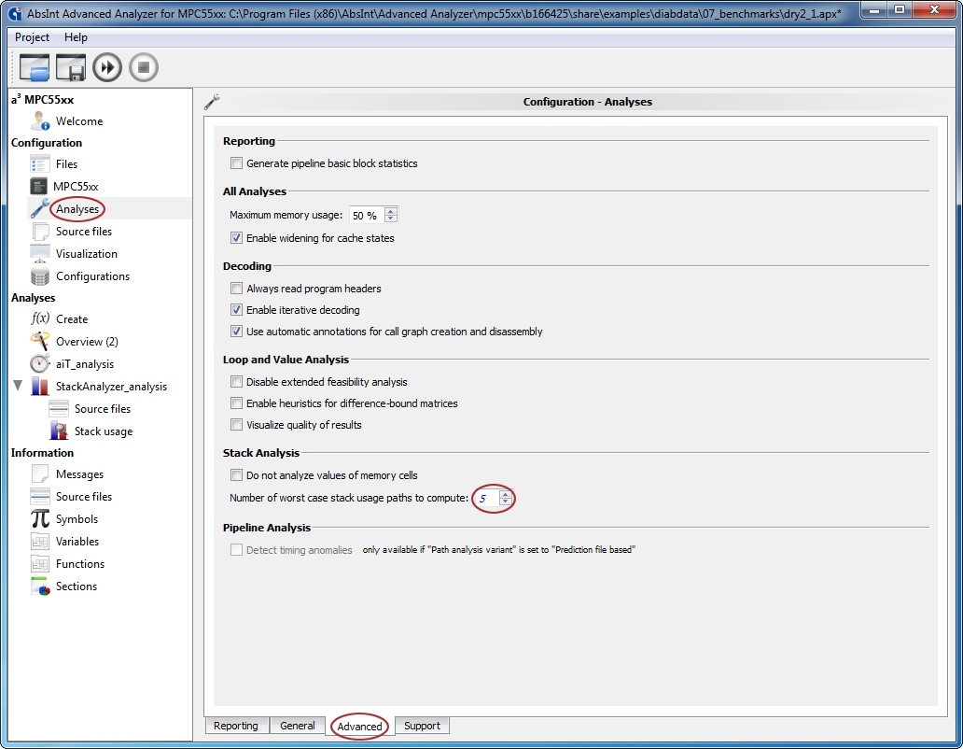Screen dimensions: 963x749
Task: Click the Stack usage icon
Action: click(x=59, y=431)
